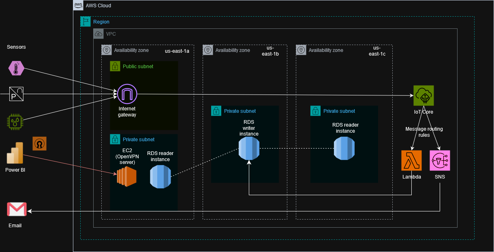Click the us-east-1c RDS reader database icon
The height and width of the screenshot is (252, 494).
pyautogui.click(x=344, y=148)
